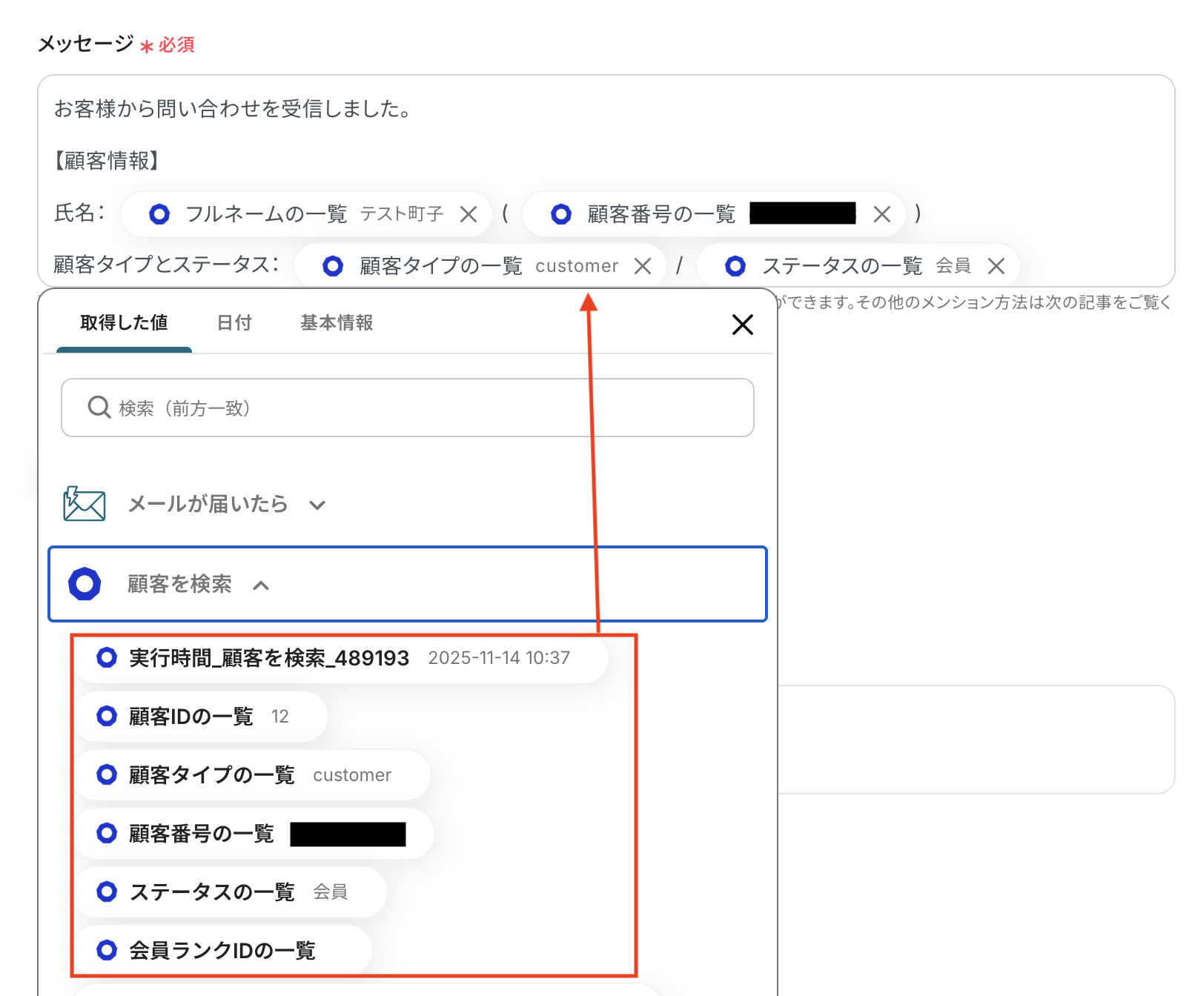This screenshot has height=996, width=1192.
Task: Click the 顧客を検索 app logo icon
Action: 85,584
